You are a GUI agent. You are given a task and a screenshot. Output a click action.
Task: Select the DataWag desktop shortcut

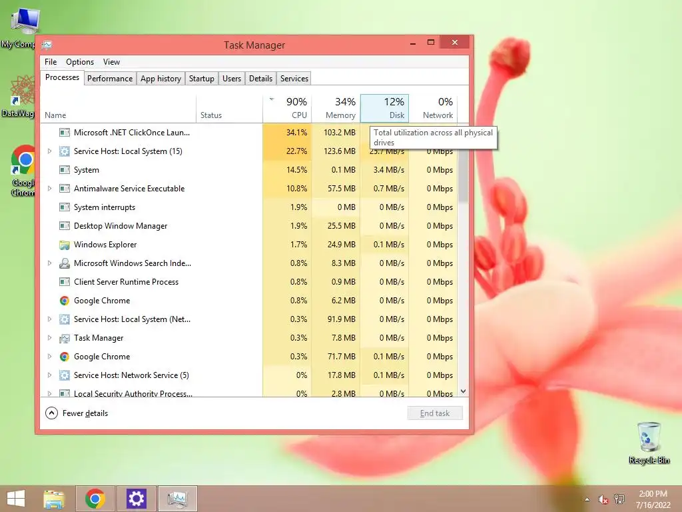[x=18, y=96]
